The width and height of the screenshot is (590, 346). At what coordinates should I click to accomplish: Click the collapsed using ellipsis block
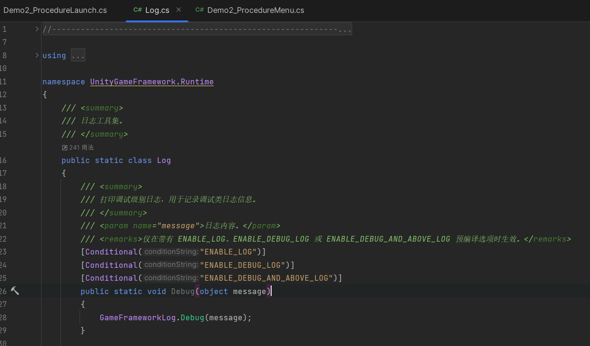[78, 56]
